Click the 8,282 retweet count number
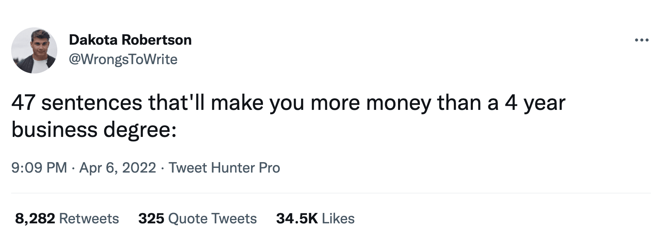 (35, 219)
